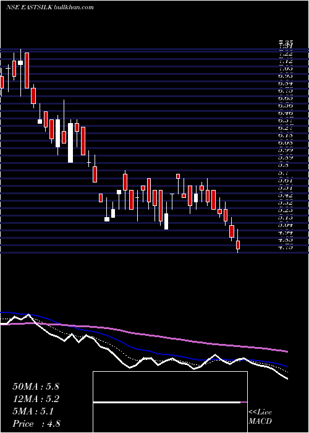This screenshot has height=433, width=309.
Task: Select the 12MA : 5.2 readout
Action: [36, 399]
